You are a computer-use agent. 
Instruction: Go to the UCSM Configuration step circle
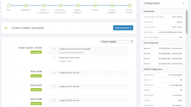point(43,5)
